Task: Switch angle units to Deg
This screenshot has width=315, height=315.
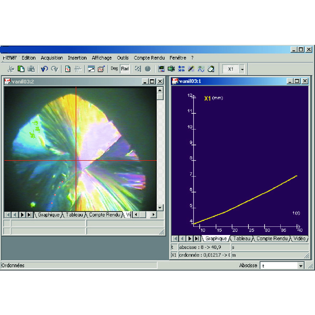Action: pos(114,69)
